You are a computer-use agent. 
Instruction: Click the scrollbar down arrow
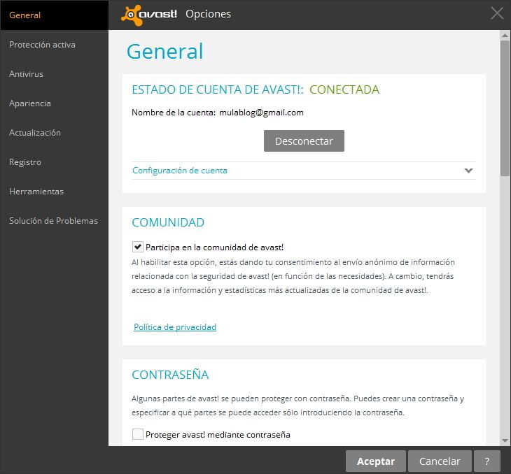[505, 440]
